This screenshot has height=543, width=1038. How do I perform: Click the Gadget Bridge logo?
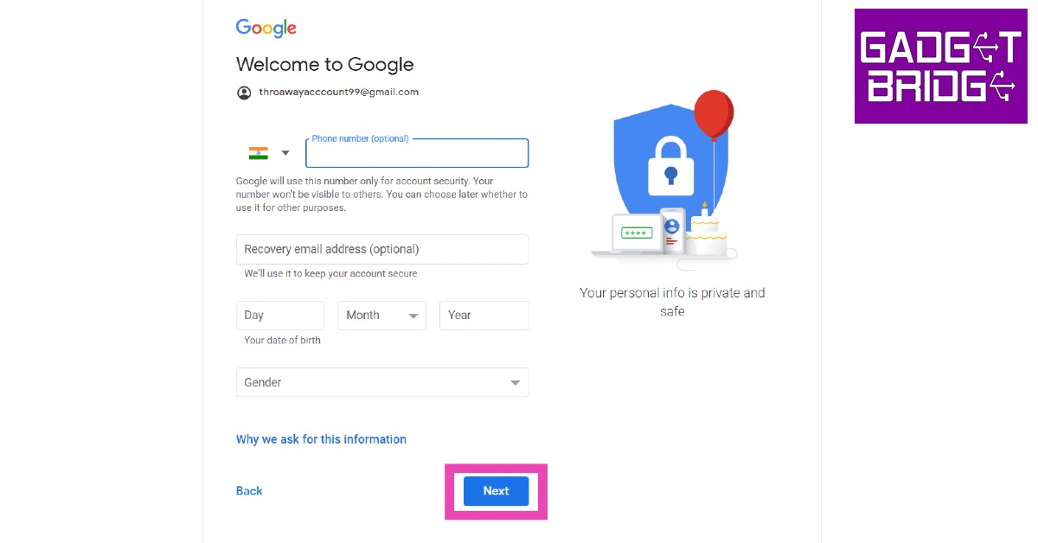click(940, 66)
